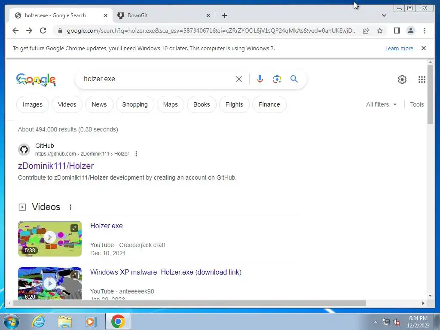Filter results by Maps

click(171, 104)
